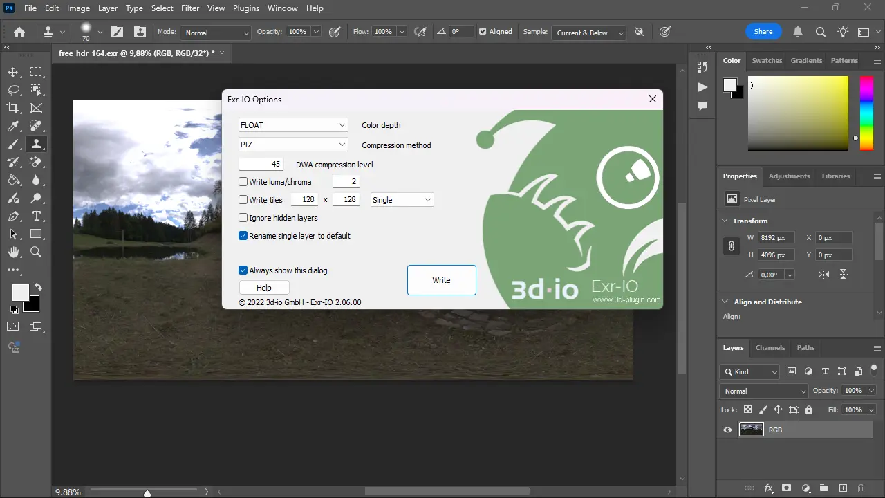Add layer mask in Layers panel

click(x=786, y=488)
